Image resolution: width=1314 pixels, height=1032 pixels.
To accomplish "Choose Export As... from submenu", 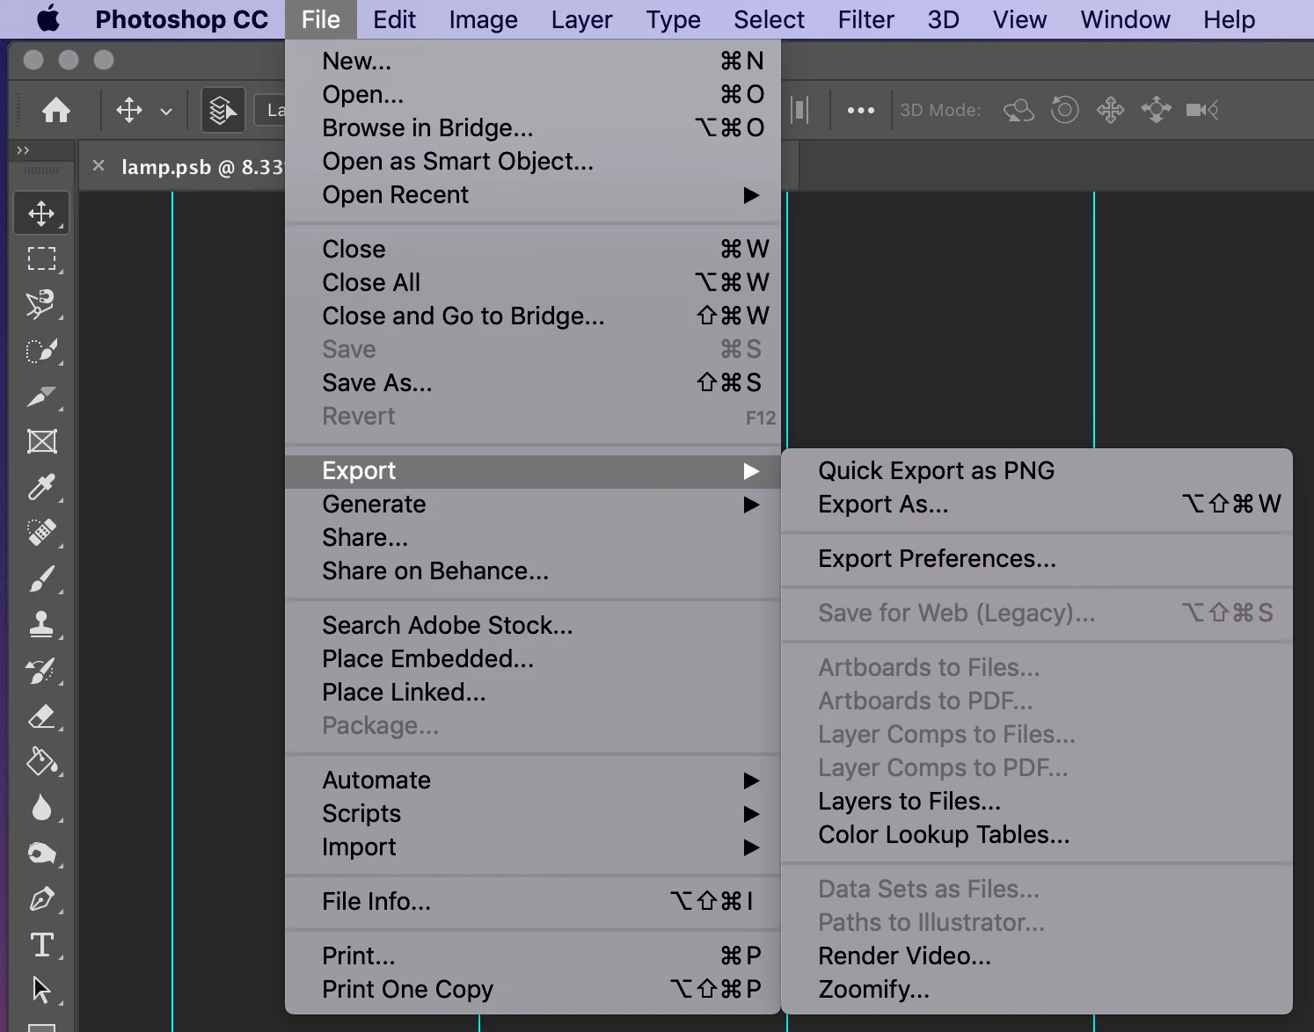I will [1037, 505].
